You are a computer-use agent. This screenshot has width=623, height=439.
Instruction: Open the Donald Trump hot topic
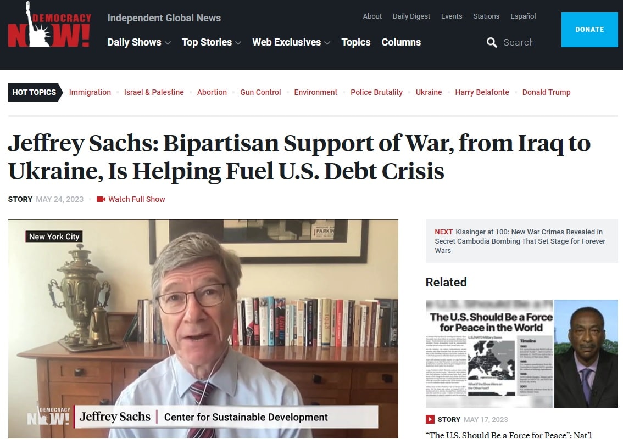[546, 92]
